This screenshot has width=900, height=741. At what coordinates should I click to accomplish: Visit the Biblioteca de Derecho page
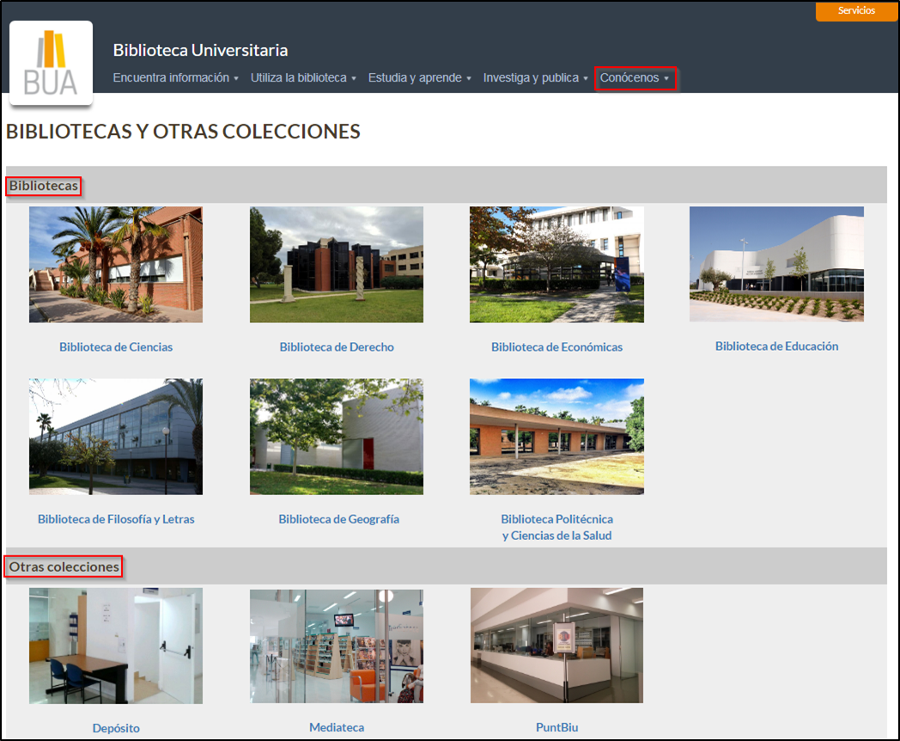(x=336, y=346)
